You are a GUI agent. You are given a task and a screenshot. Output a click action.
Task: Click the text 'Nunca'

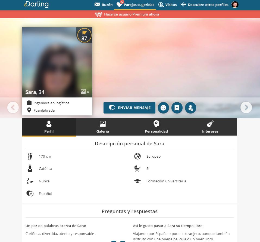44,181
